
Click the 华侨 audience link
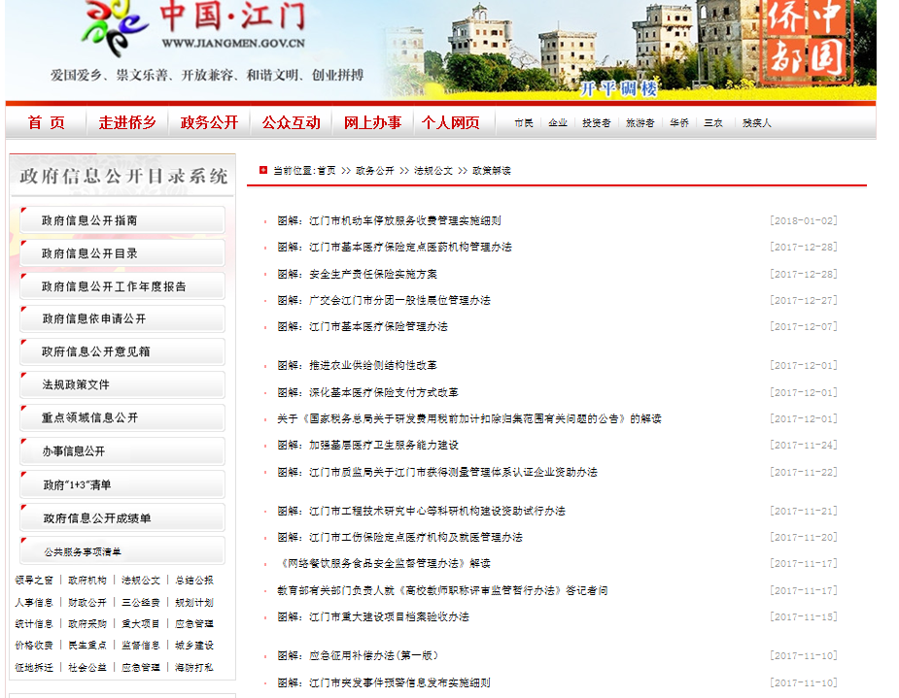[678, 123]
